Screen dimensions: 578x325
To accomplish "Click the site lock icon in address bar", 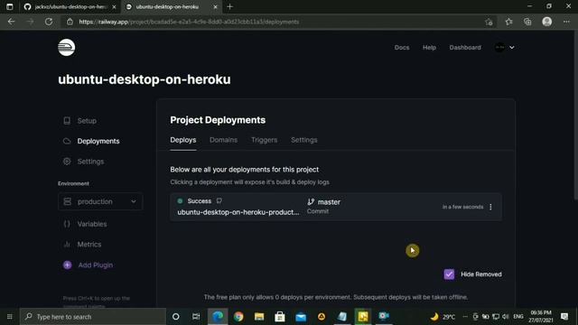I will [70, 22].
